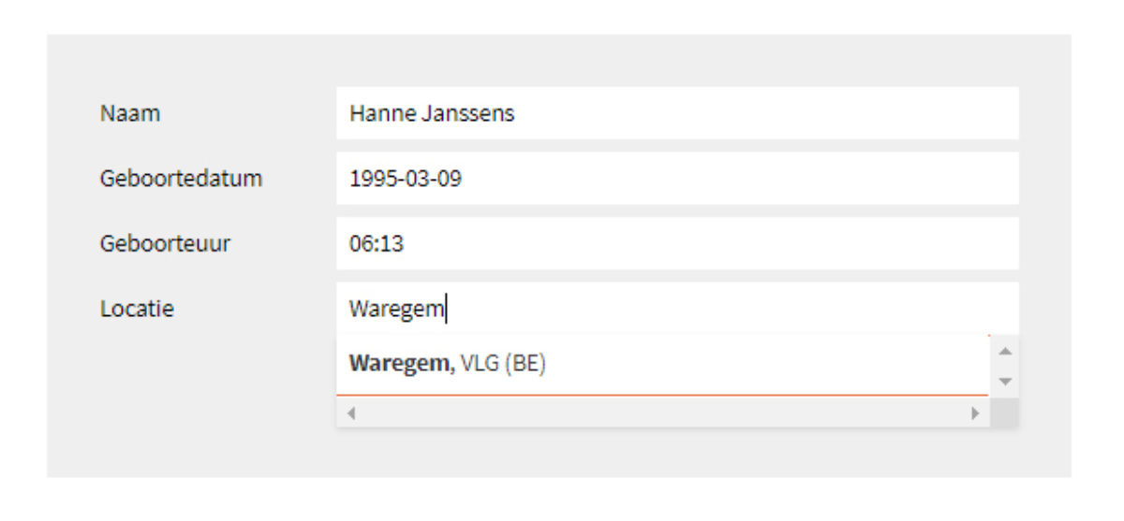1124x521 pixels.
Task: Click the Locatie field containing Waregem
Action: click(676, 309)
